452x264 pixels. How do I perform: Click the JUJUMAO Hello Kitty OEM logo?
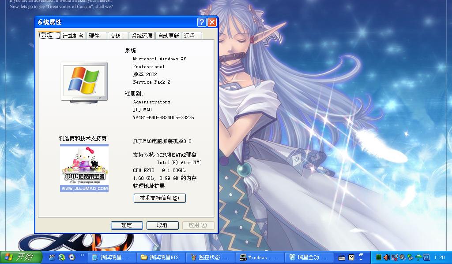(84, 169)
